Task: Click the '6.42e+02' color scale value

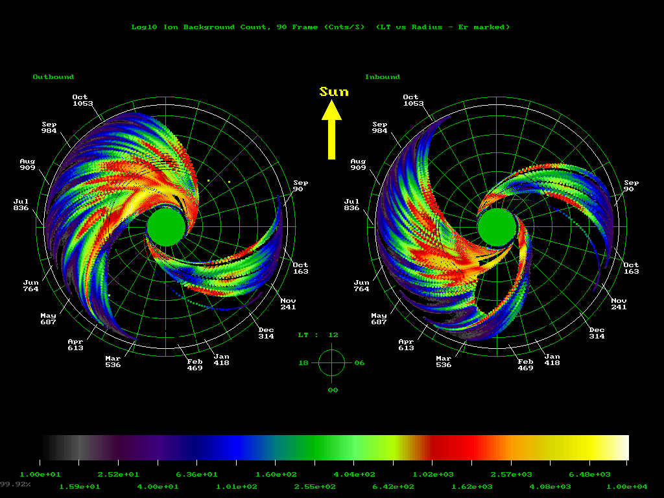Action: pos(394,487)
